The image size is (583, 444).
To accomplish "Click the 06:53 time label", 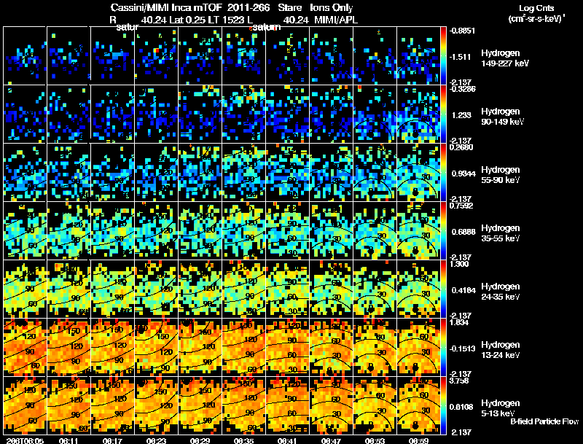I will pos(375,440).
